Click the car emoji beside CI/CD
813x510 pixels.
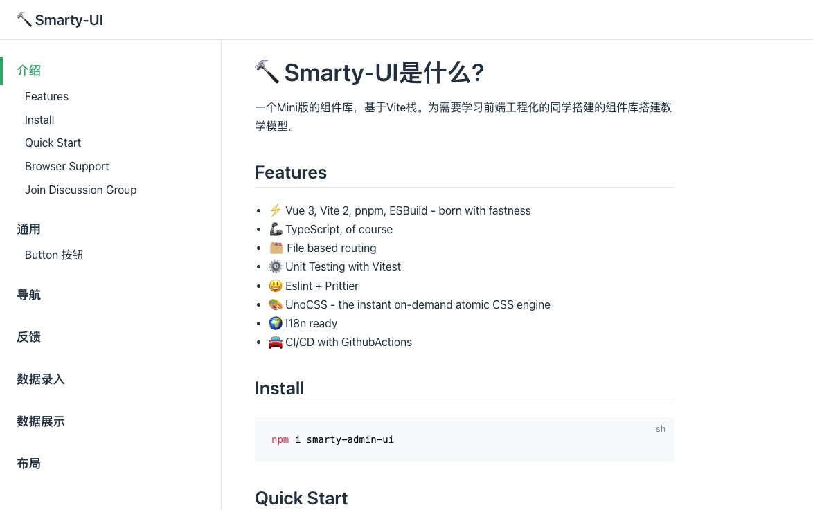click(x=275, y=342)
